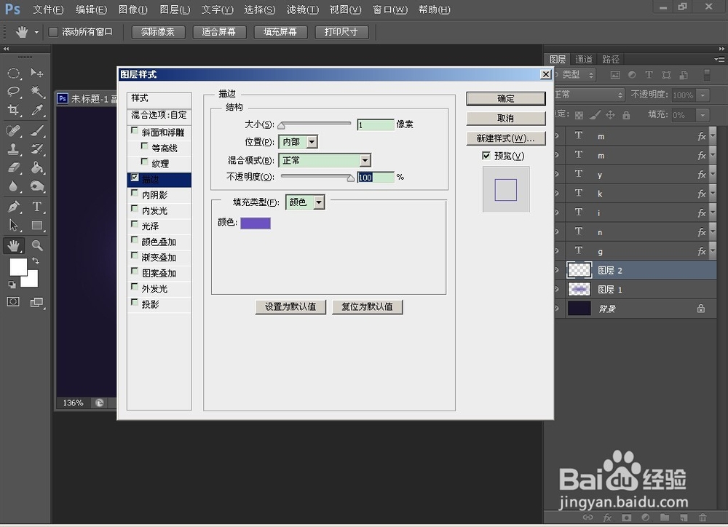
Task: Open Position (位置) dropdown
Action: tap(298, 142)
